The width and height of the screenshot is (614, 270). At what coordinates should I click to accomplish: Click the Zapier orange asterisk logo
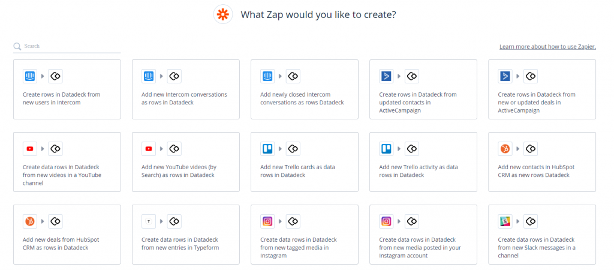point(223,15)
